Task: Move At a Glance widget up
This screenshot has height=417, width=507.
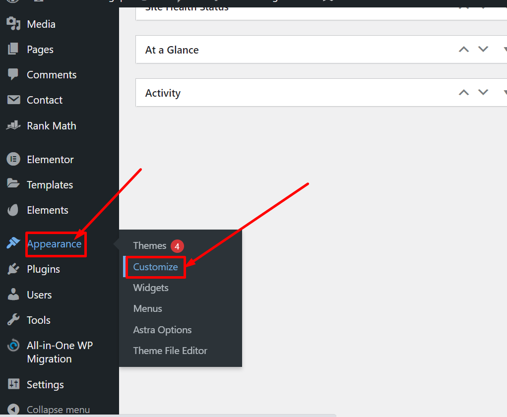Action: pyautogui.click(x=464, y=50)
